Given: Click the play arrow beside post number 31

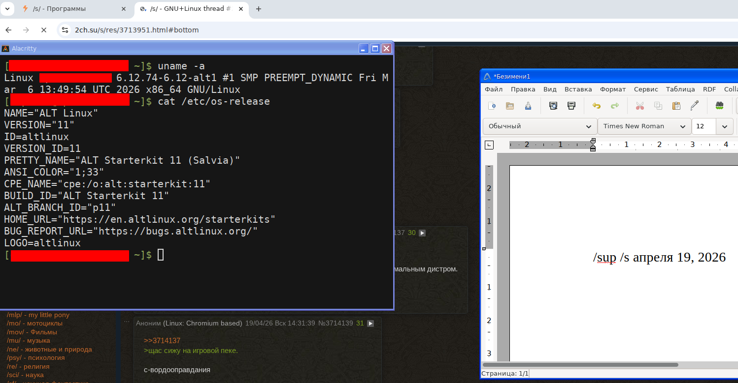Looking at the screenshot, I should [370, 324].
